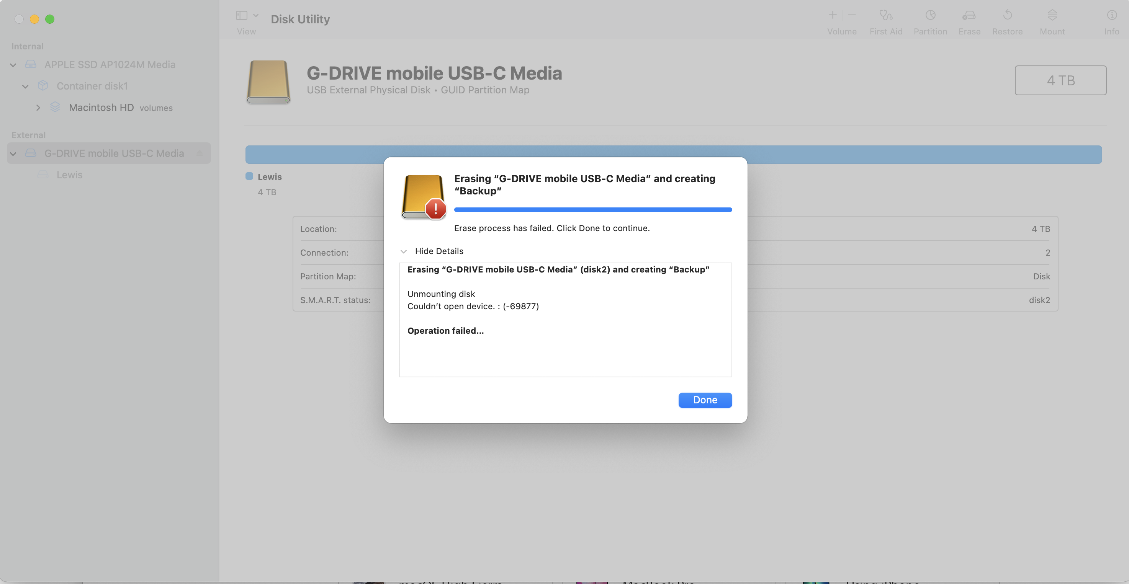Toggle sidebar with View icon
The height and width of the screenshot is (584, 1129).
coord(242,16)
